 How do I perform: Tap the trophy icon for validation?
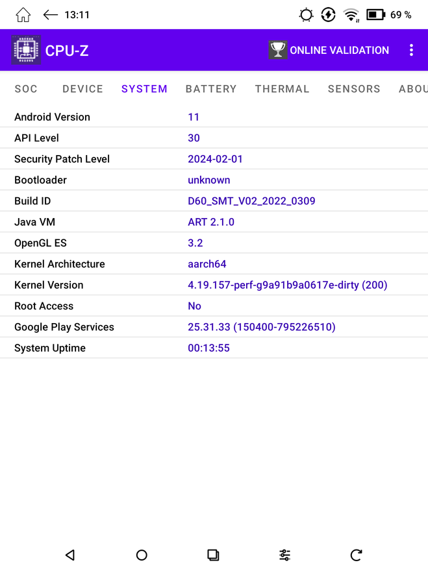tap(278, 50)
